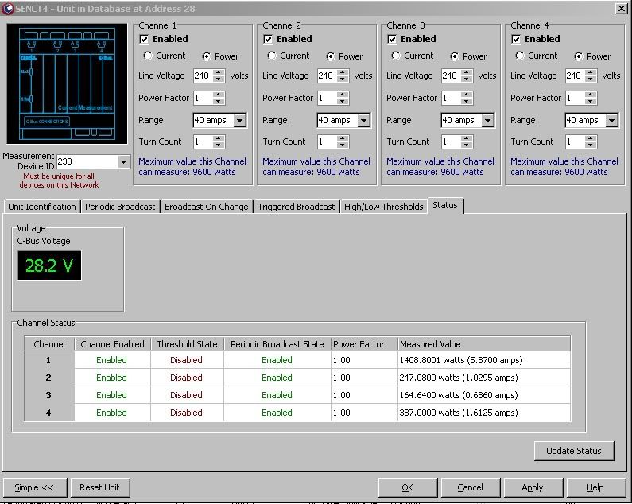This screenshot has width=632, height=504.
Task: Open Channel 3 Range dropdown
Action: pyautogui.click(x=487, y=120)
